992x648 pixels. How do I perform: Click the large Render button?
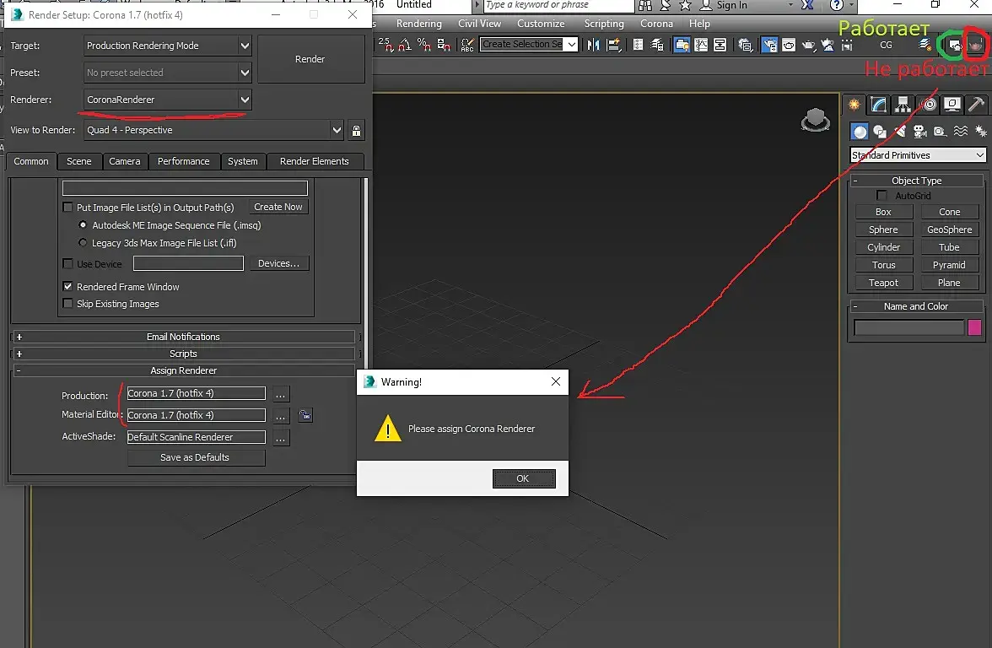pos(310,59)
